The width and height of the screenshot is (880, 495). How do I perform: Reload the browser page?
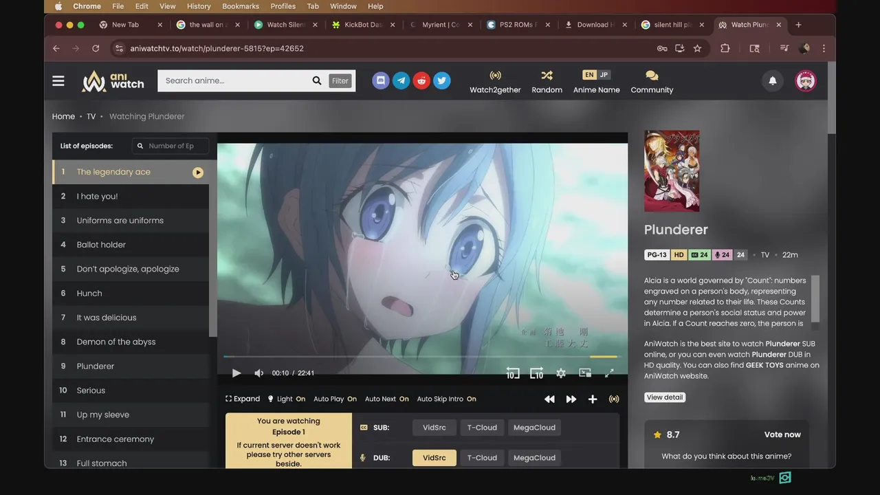coord(96,48)
